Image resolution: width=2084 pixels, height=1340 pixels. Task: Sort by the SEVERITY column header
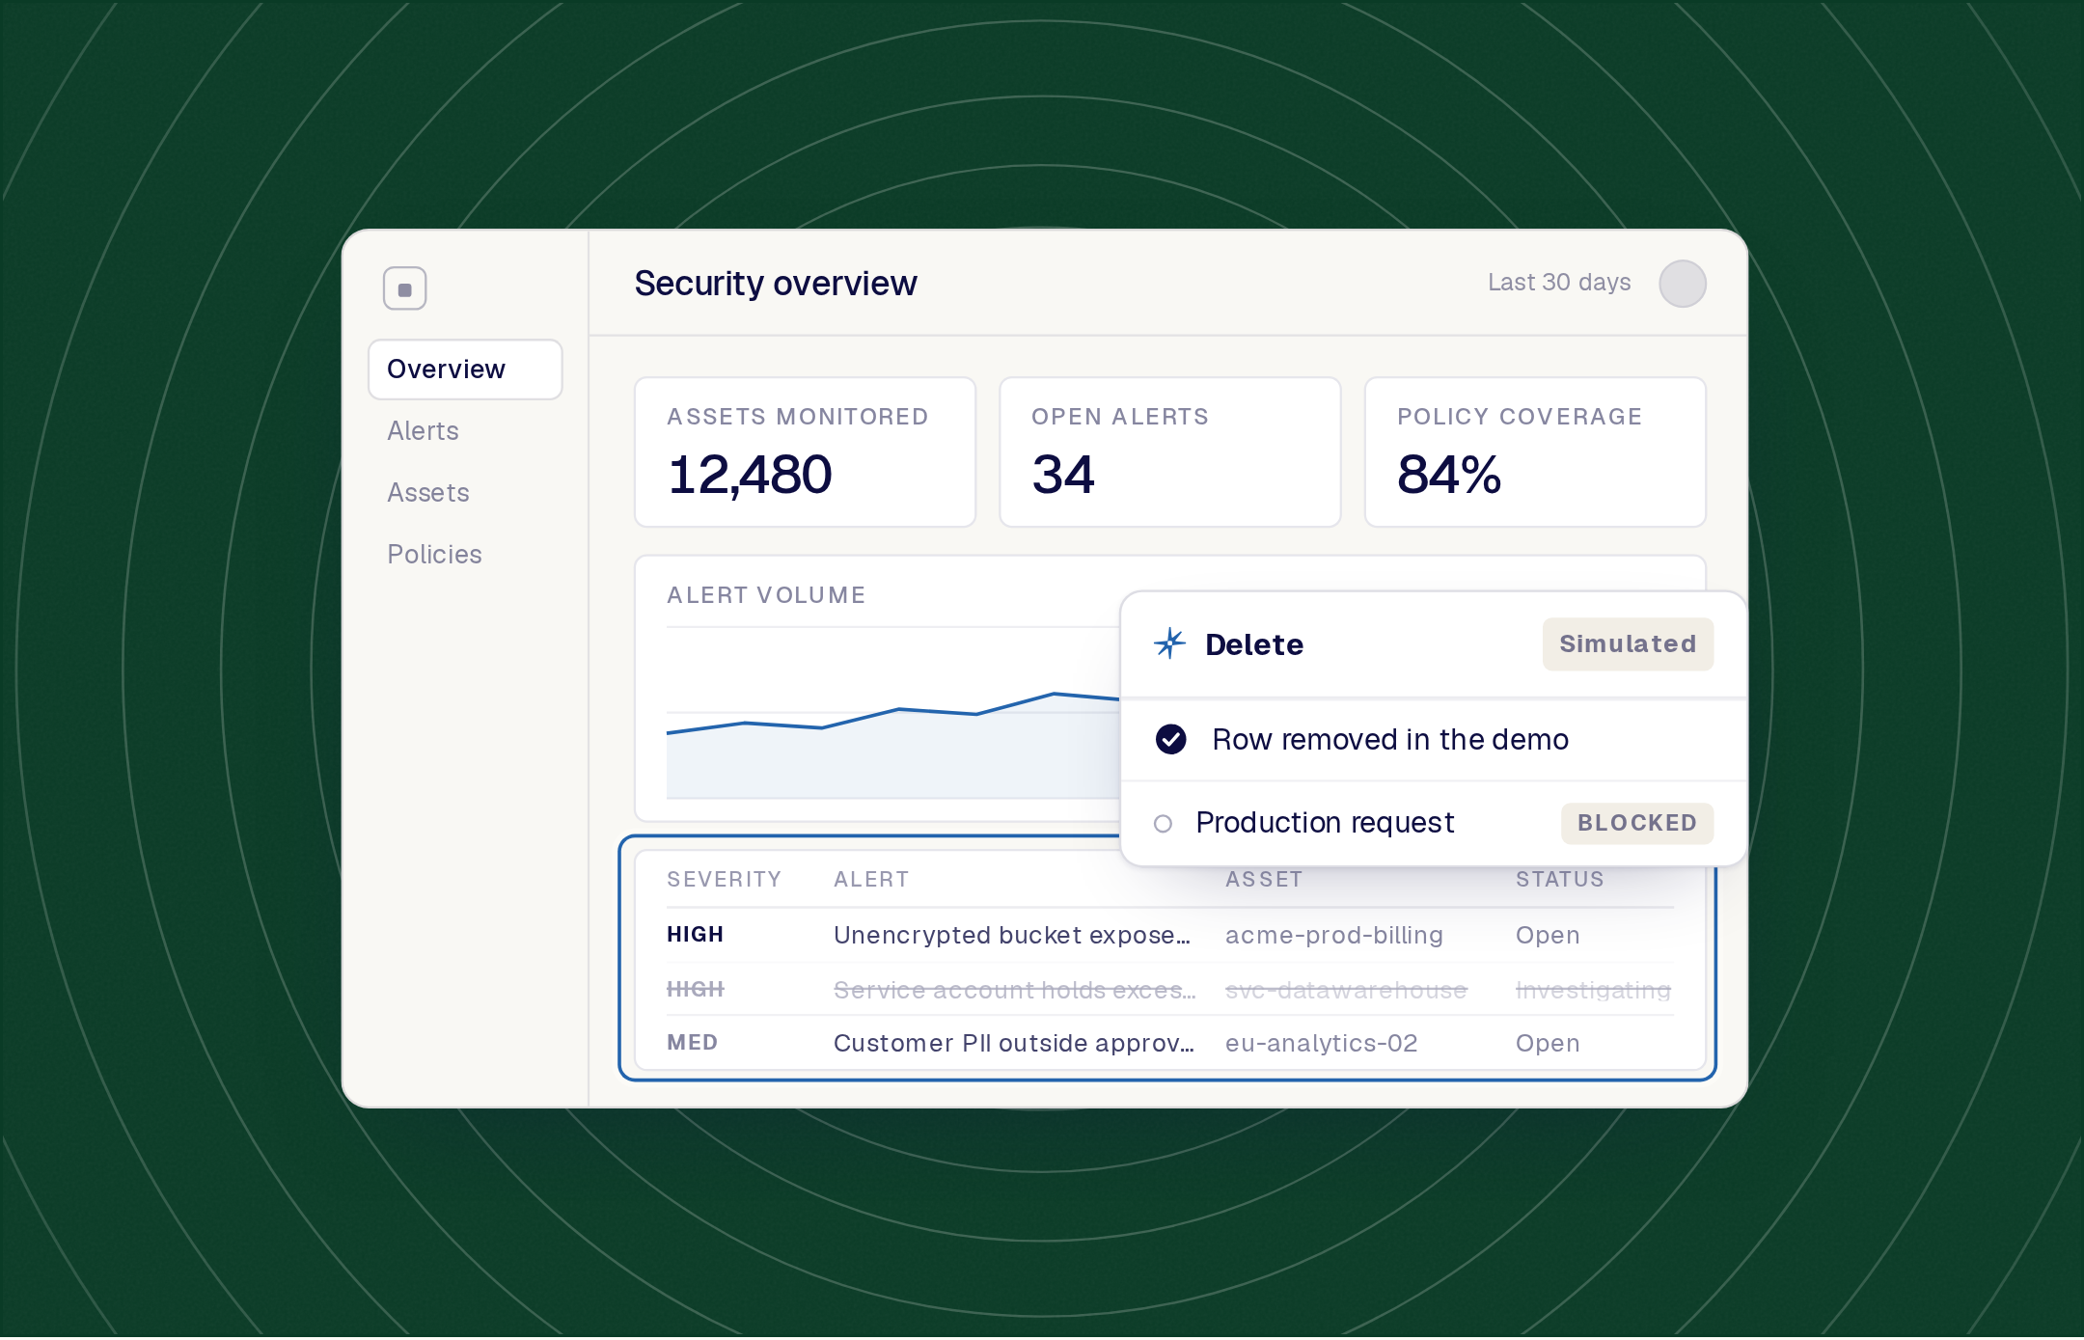[x=724, y=880]
